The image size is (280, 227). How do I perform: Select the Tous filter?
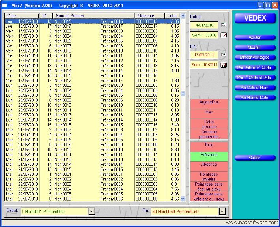point(209,147)
